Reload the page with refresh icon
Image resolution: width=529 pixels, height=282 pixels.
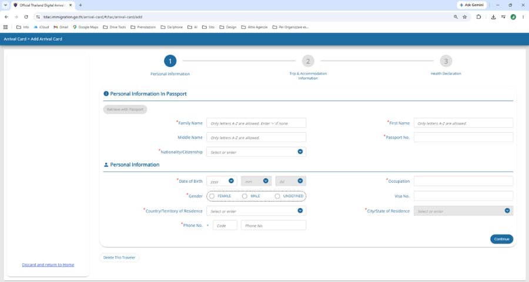(26, 17)
